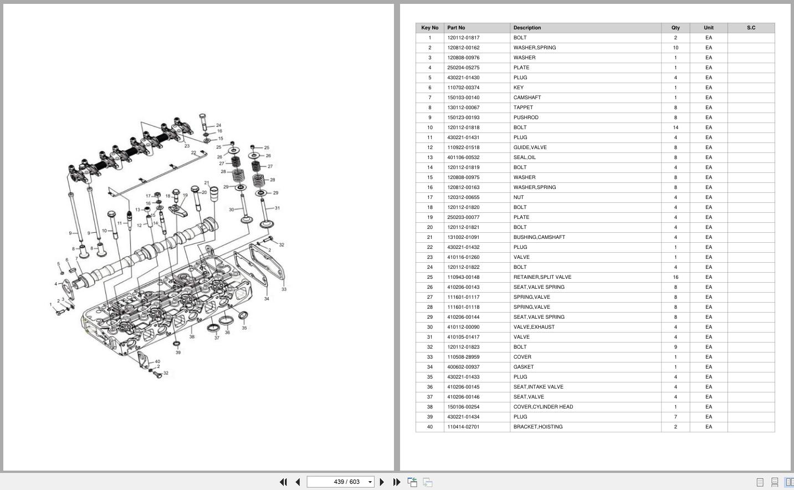Click part number 110414-02701
794x490 pixels.
pos(464,427)
